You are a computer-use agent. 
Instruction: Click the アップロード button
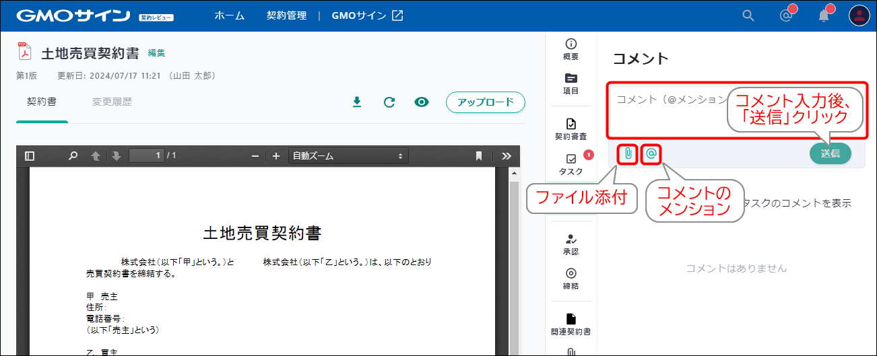[485, 102]
